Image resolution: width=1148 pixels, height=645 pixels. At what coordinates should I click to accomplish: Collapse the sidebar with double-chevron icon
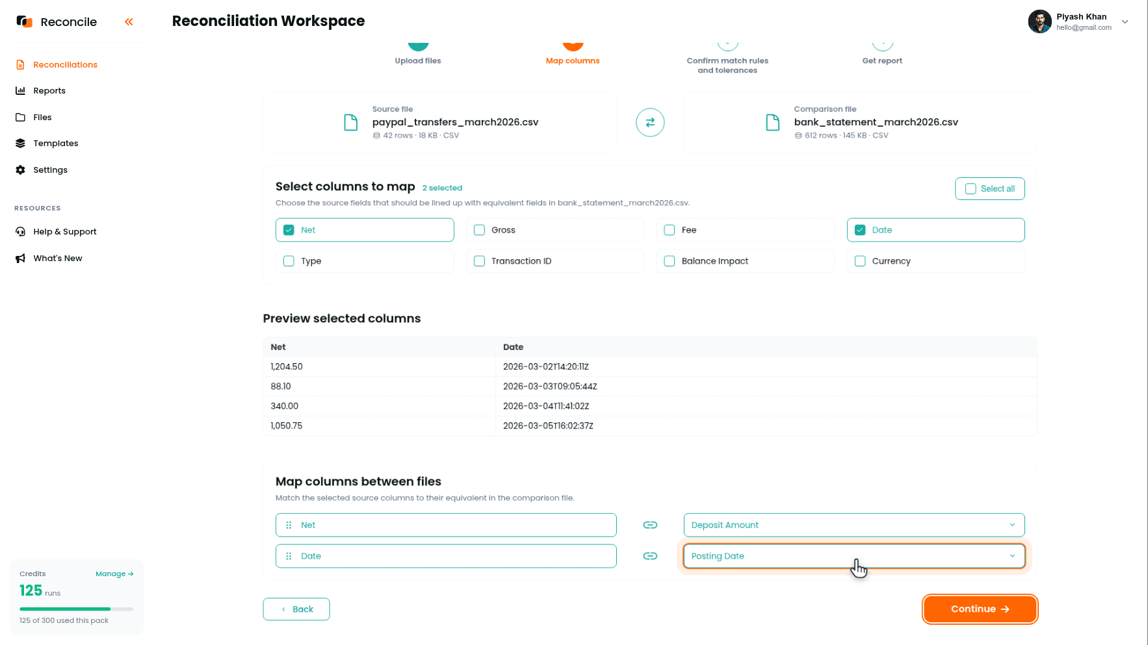point(129,22)
